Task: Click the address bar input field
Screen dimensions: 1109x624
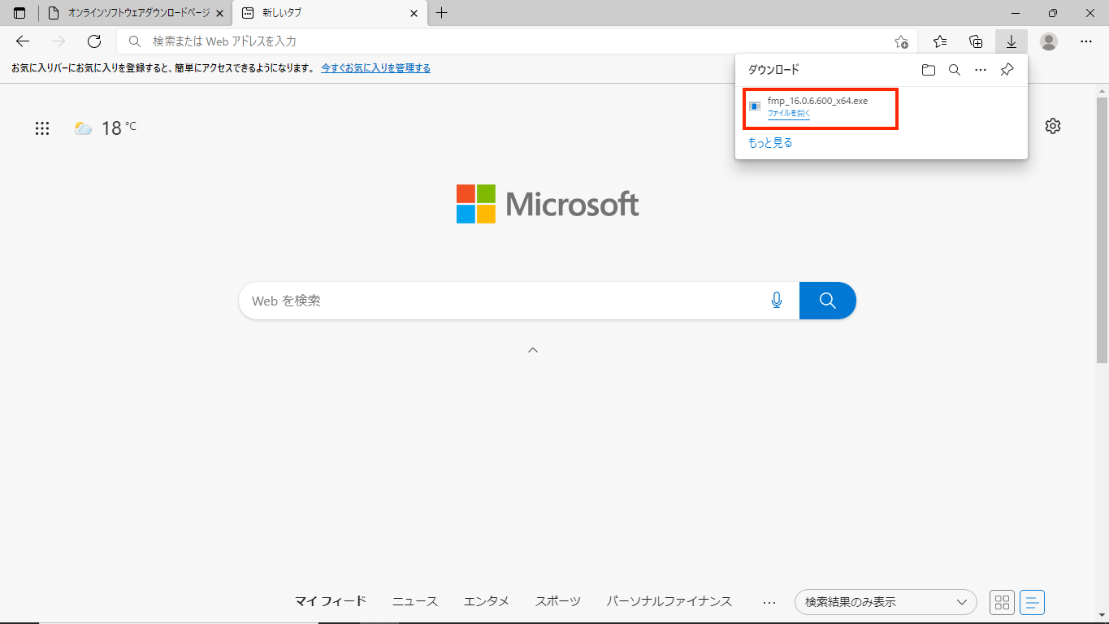Action: point(517,41)
